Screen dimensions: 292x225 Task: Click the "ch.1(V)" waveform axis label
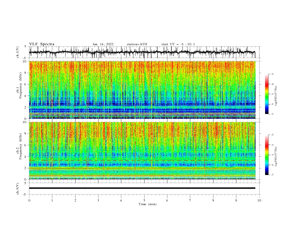(18, 52)
